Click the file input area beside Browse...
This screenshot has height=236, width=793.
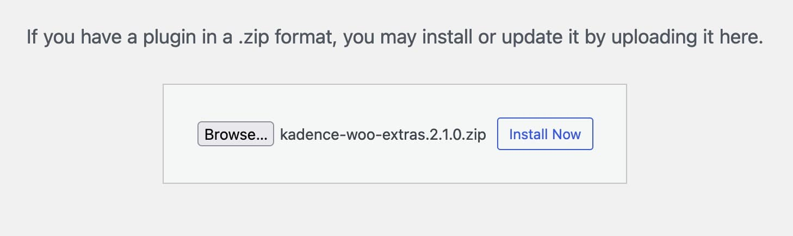point(382,134)
